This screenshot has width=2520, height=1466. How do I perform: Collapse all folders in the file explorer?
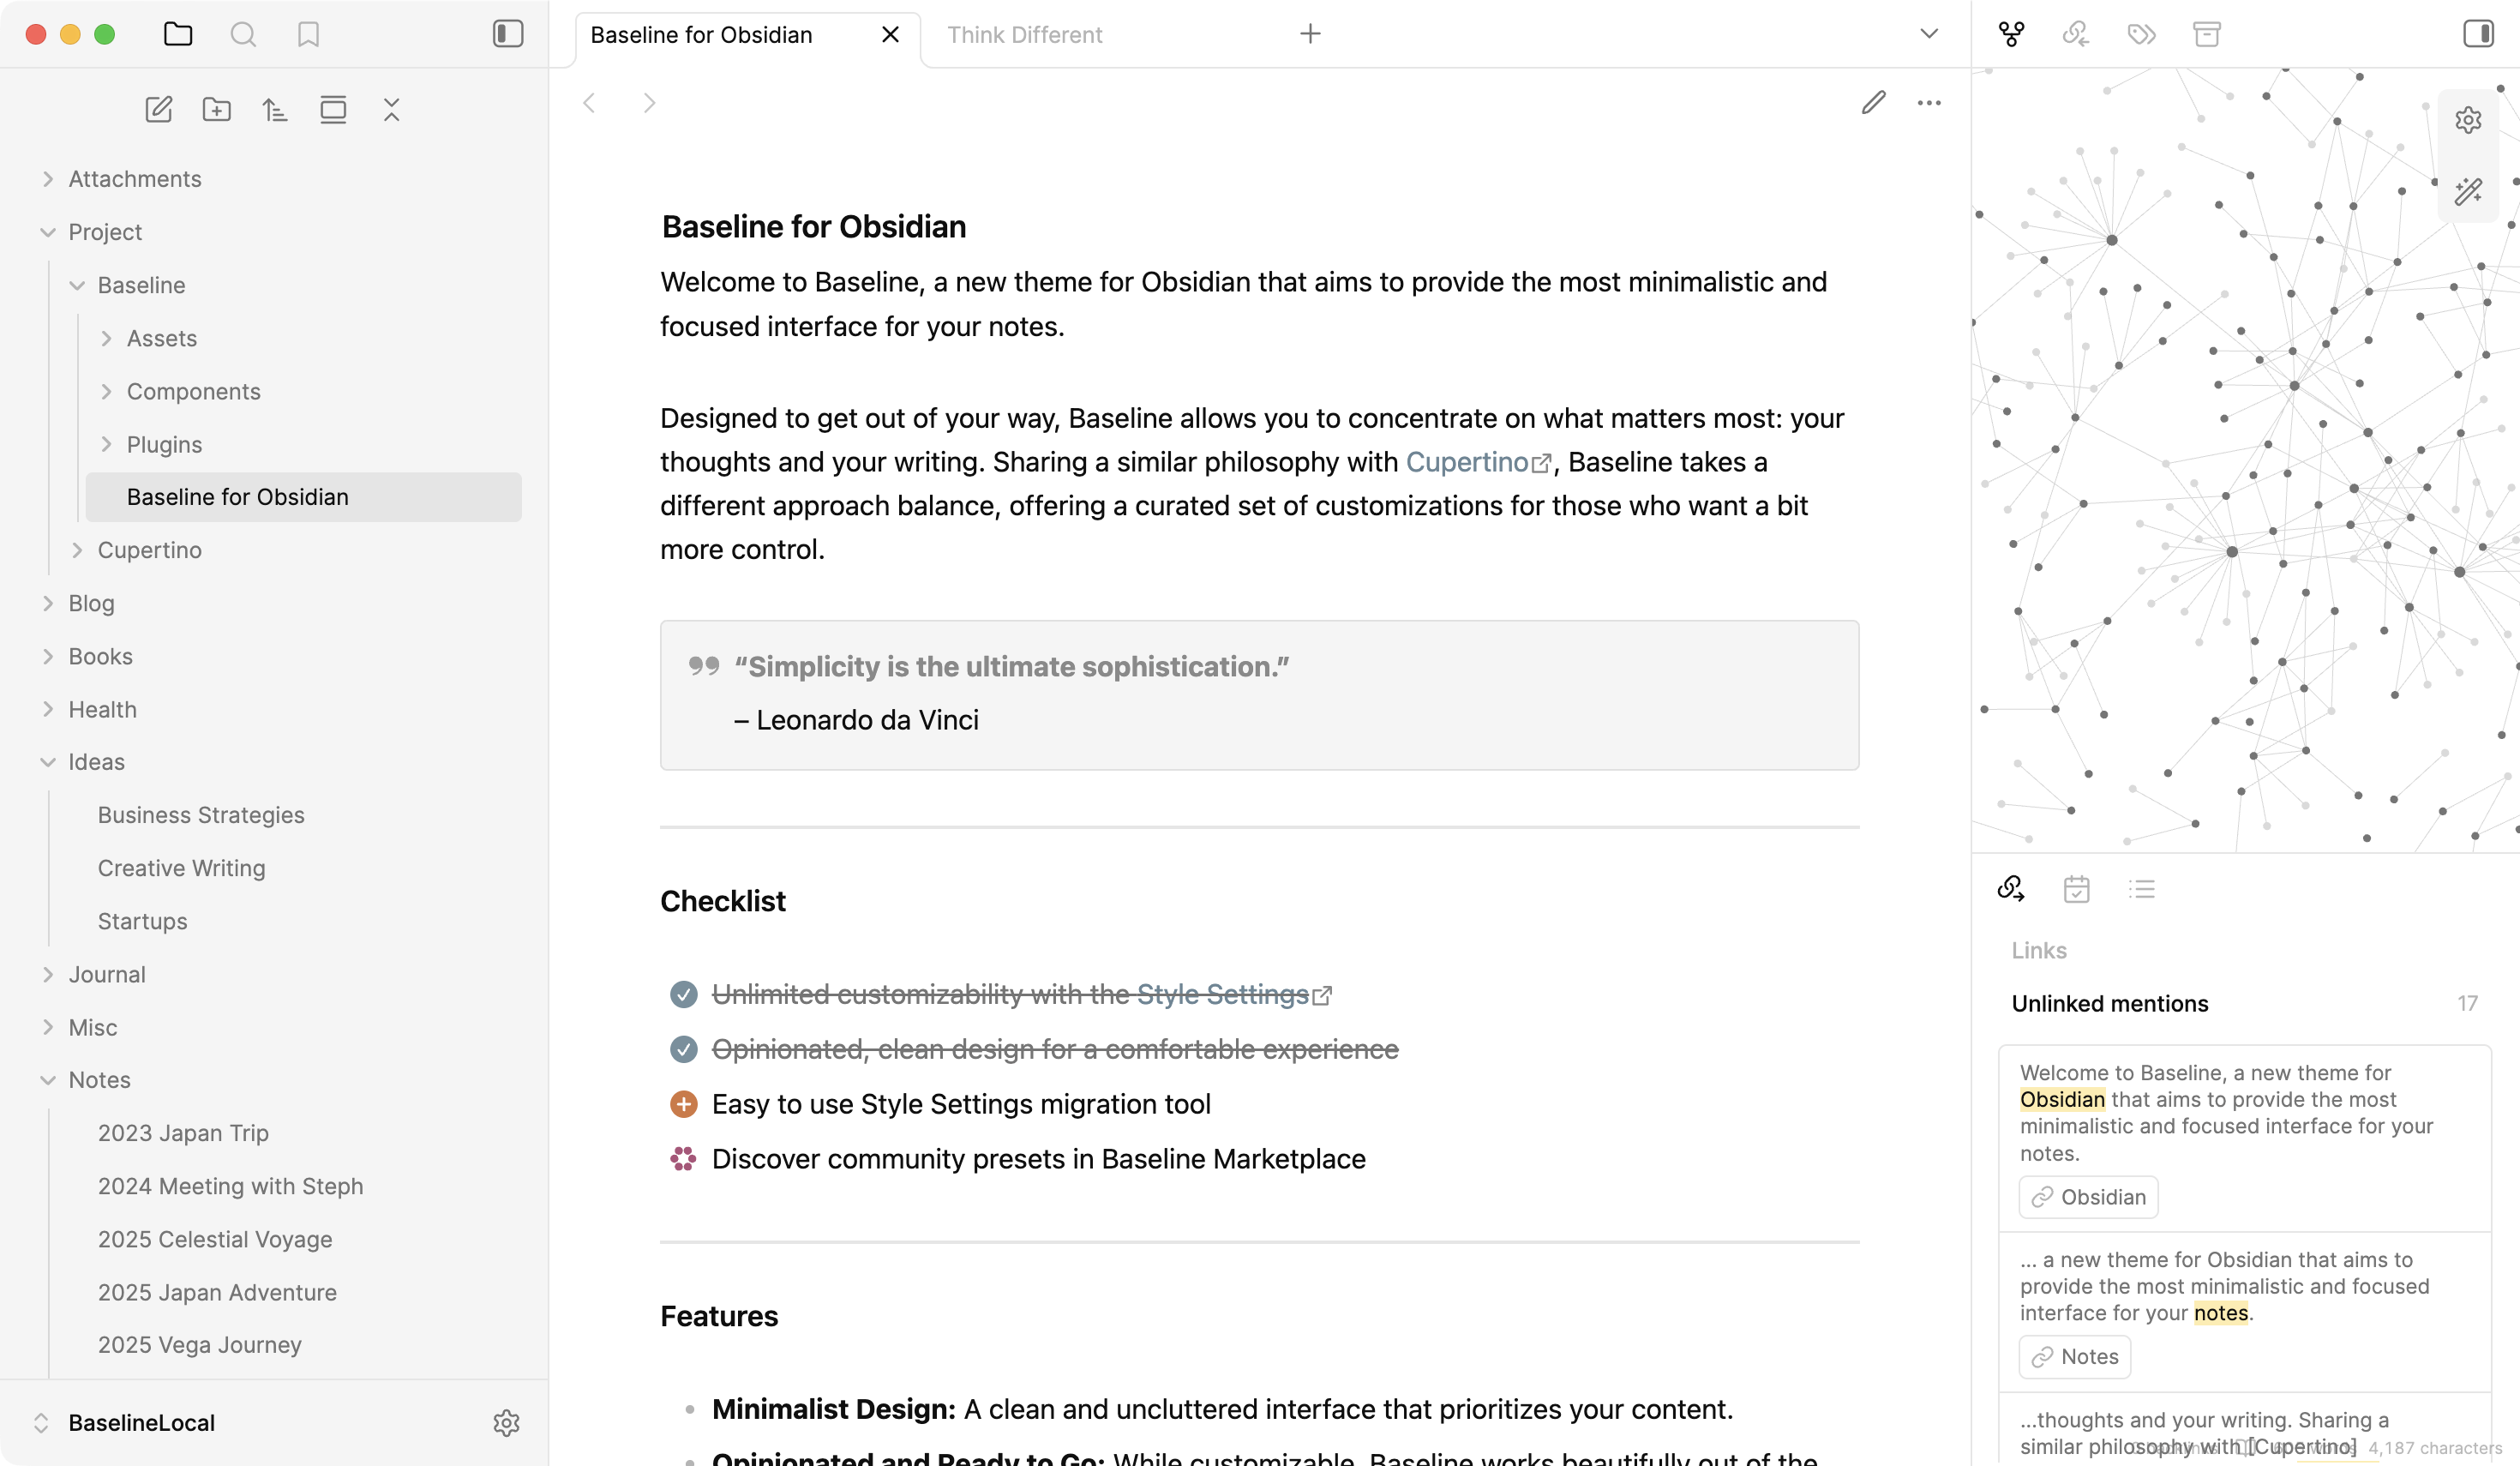(x=391, y=110)
